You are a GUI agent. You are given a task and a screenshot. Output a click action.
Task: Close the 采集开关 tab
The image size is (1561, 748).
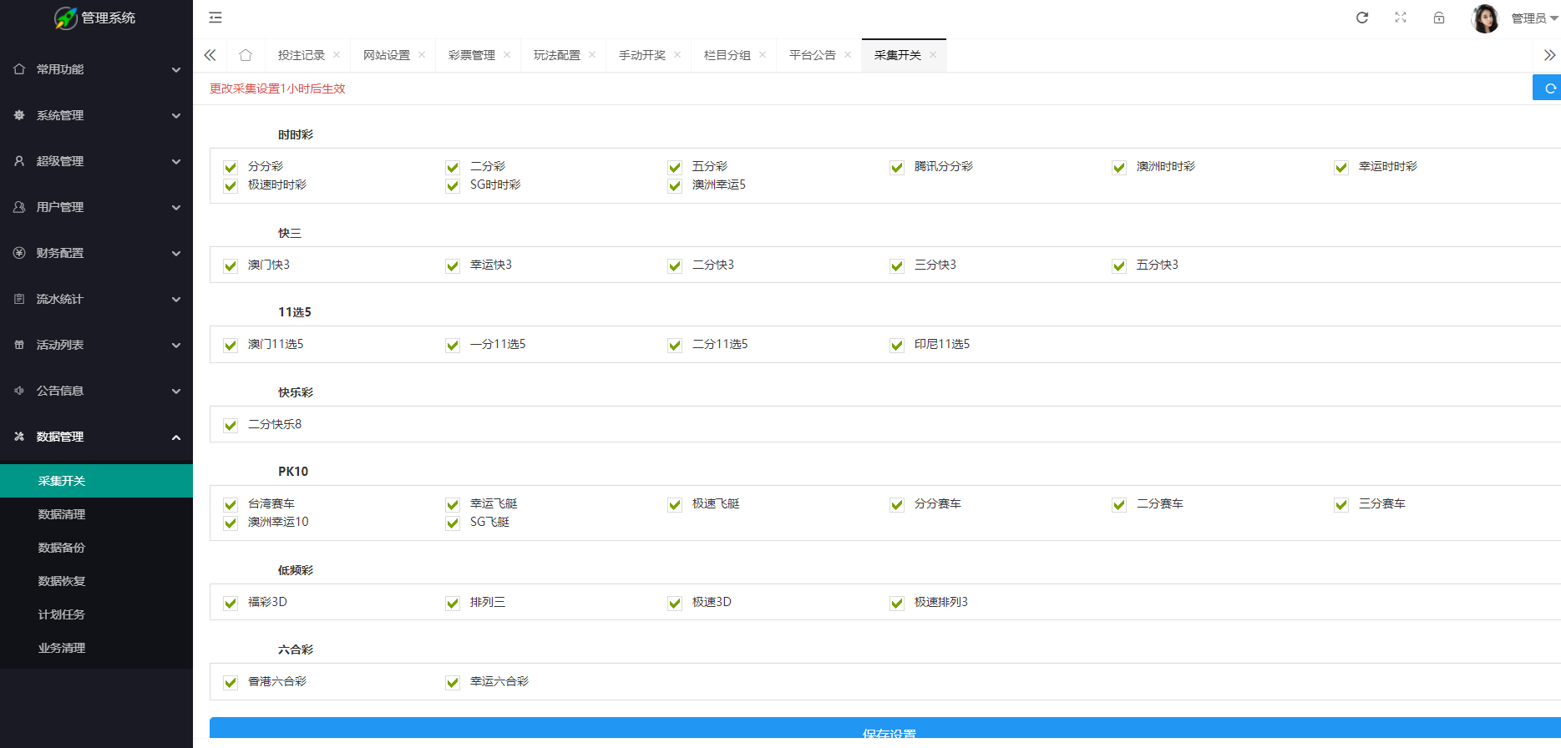[x=933, y=55]
